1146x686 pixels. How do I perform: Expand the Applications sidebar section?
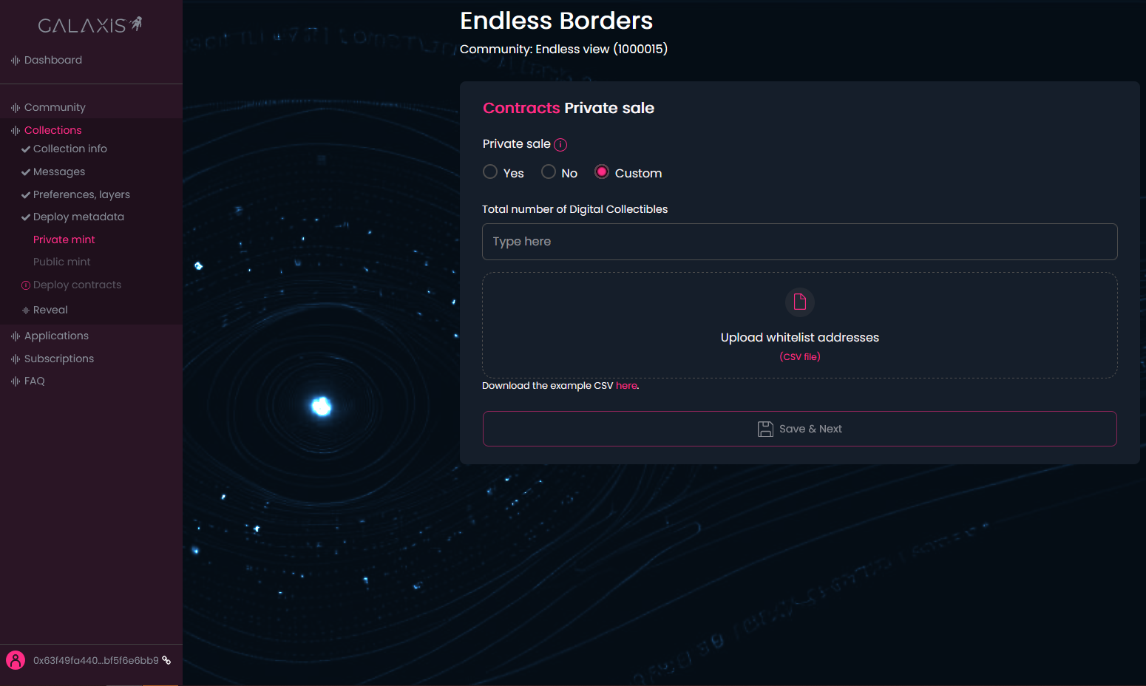tap(56, 336)
